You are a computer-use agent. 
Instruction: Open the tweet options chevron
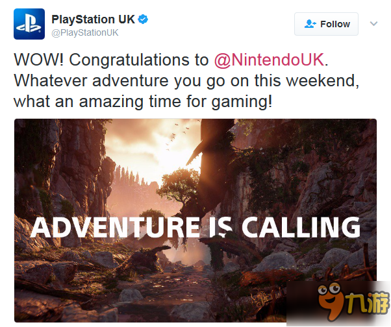click(373, 23)
